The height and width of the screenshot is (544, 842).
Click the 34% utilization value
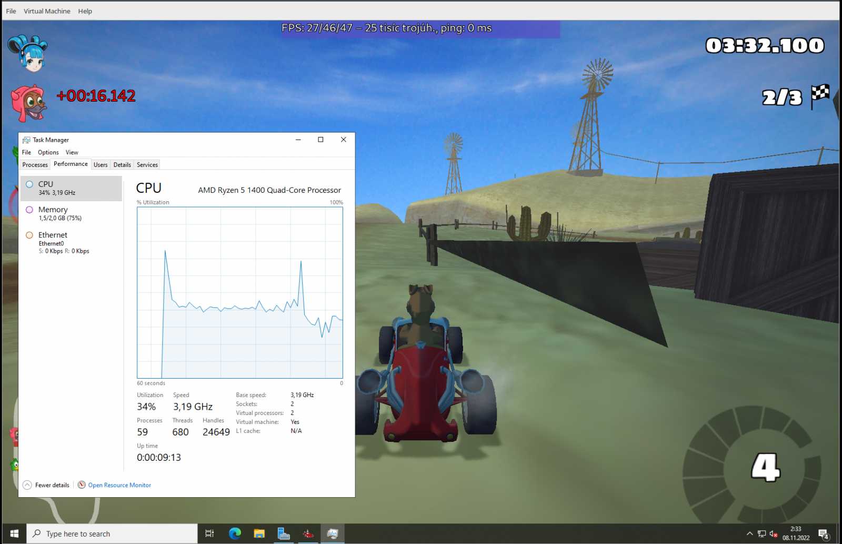pos(146,407)
